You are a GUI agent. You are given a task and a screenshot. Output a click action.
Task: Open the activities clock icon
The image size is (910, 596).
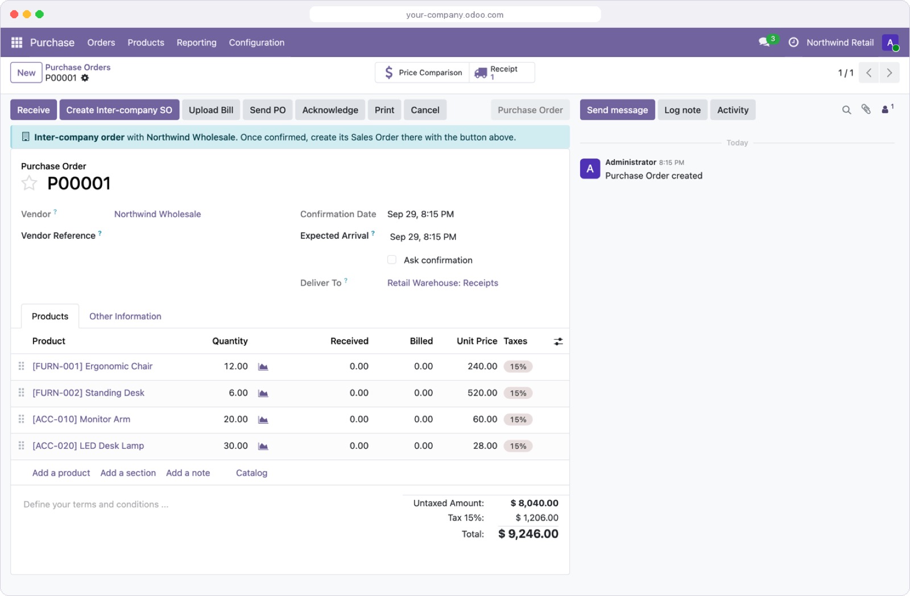pos(793,43)
